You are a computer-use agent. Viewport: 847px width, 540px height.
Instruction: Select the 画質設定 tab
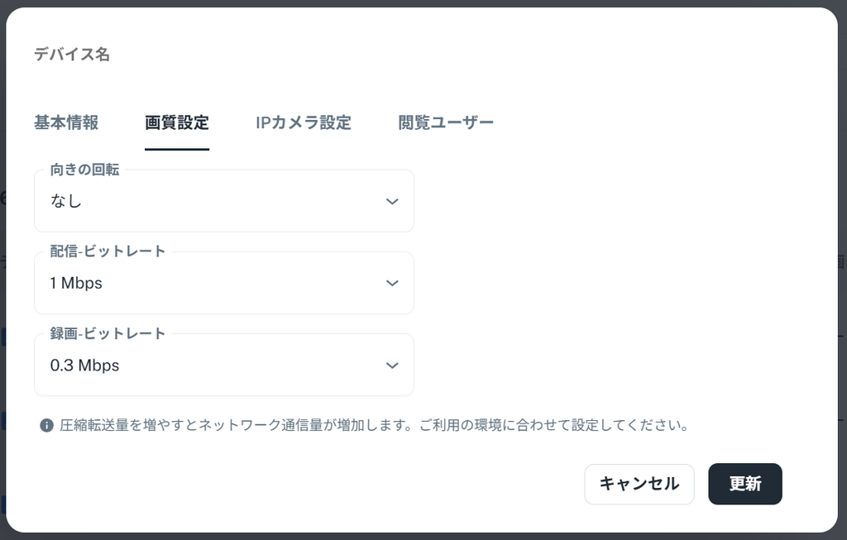click(x=177, y=122)
